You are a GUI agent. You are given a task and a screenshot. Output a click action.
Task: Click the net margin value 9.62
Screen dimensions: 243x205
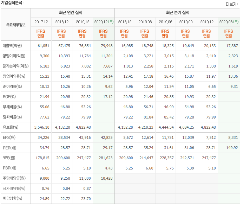click(x=109, y=87)
